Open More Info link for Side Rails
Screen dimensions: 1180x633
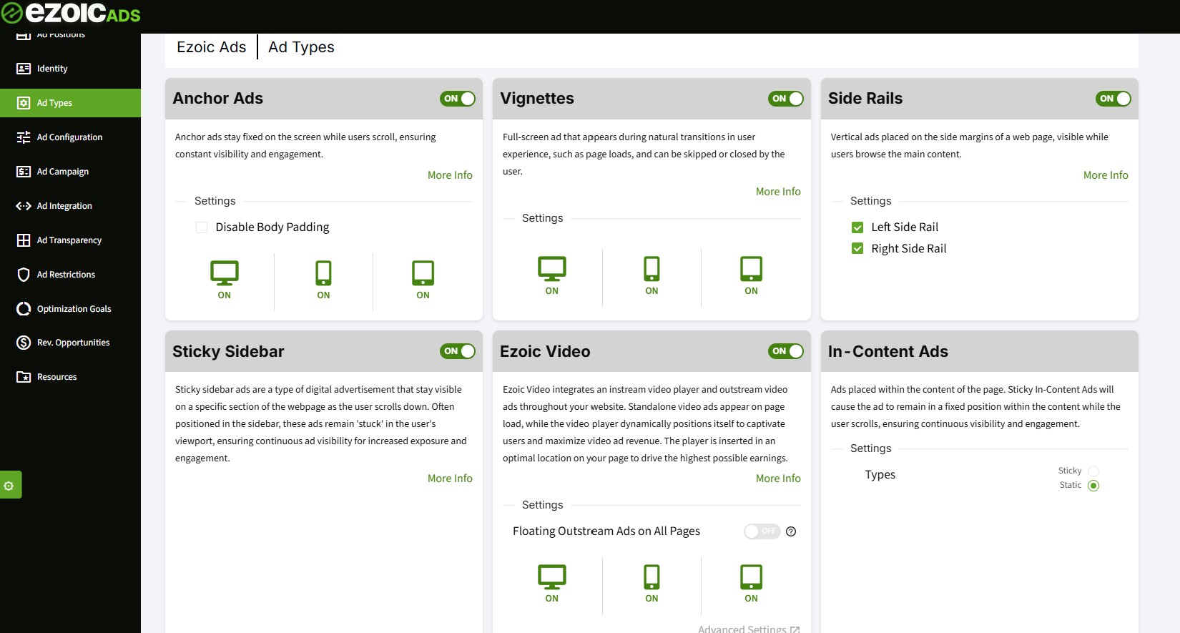point(1105,175)
